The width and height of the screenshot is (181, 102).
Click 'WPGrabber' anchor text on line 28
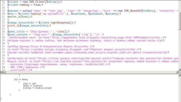[142, 38]
